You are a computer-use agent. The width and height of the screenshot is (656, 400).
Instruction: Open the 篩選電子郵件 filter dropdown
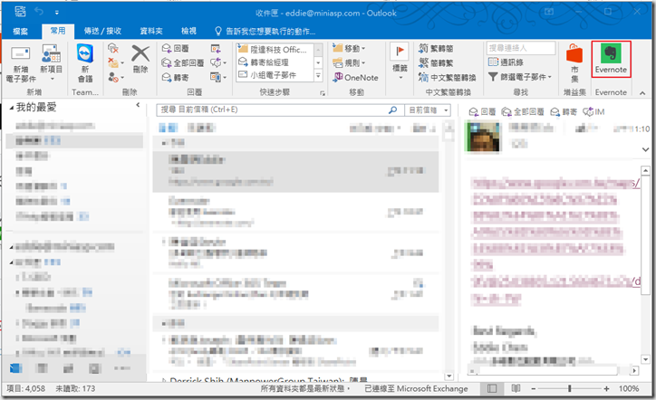click(x=520, y=77)
